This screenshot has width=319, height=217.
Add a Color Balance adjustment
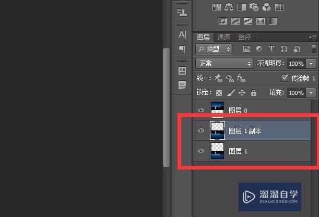point(229,7)
